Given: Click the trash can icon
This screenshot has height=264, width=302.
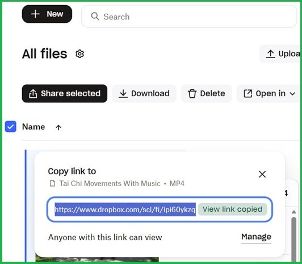Looking at the screenshot, I should pos(192,94).
